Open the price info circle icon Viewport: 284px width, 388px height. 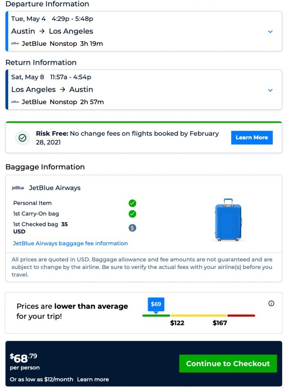click(x=271, y=304)
